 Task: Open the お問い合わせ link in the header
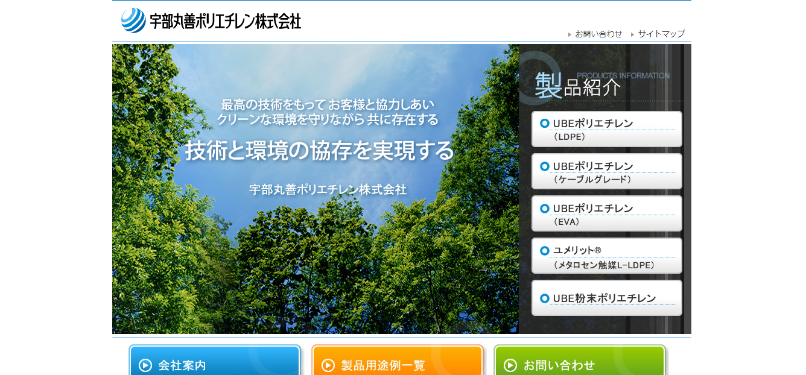tap(598, 34)
